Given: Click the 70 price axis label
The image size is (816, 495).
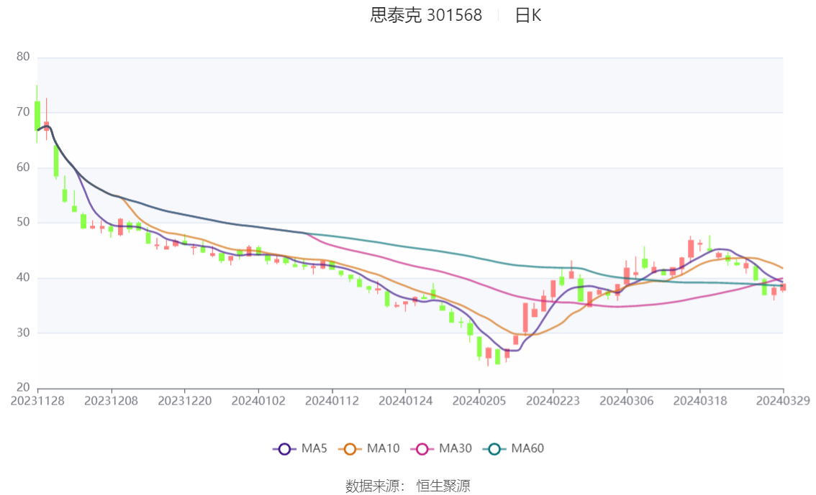Looking at the screenshot, I should 23,112.
